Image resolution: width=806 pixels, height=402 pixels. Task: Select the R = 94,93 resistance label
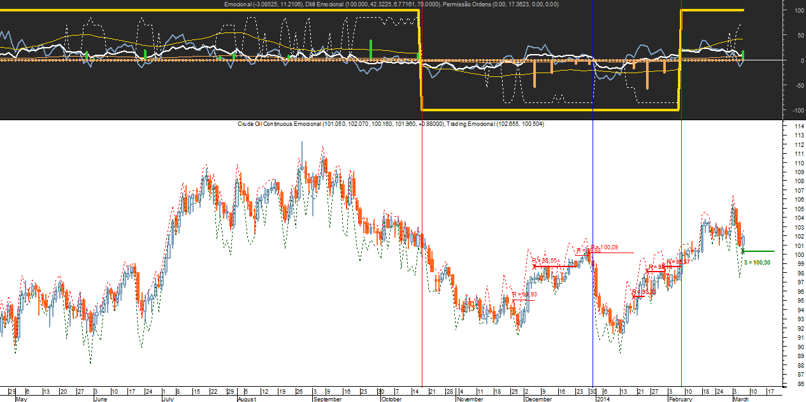(525, 295)
